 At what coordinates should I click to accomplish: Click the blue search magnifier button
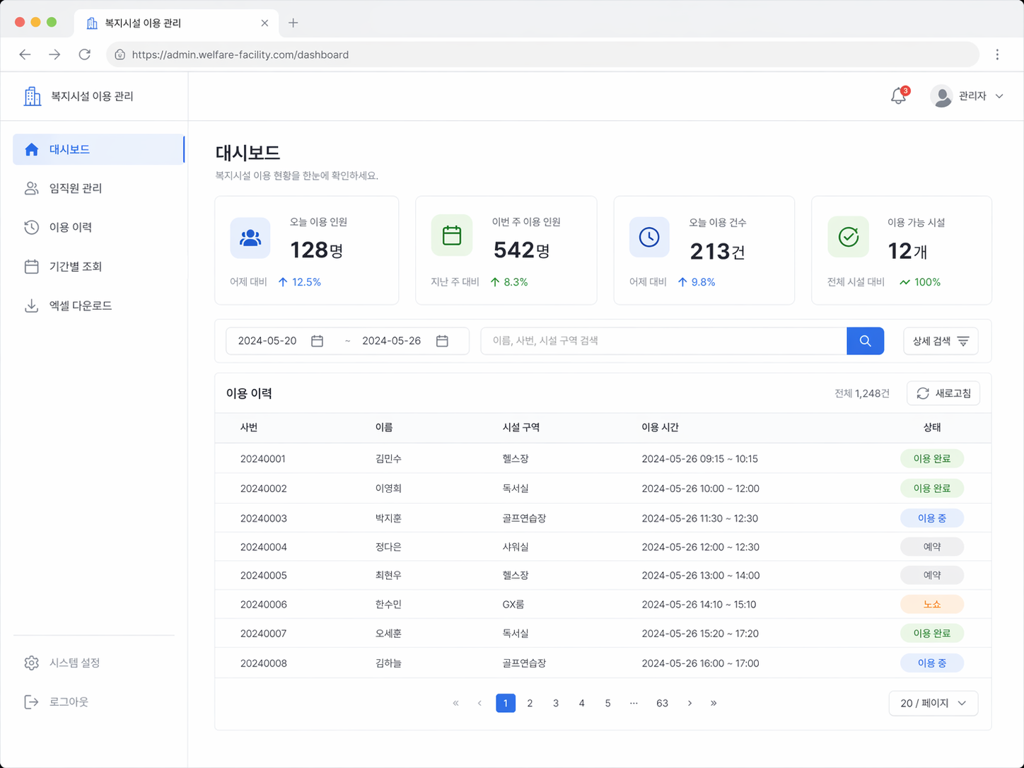coord(865,341)
